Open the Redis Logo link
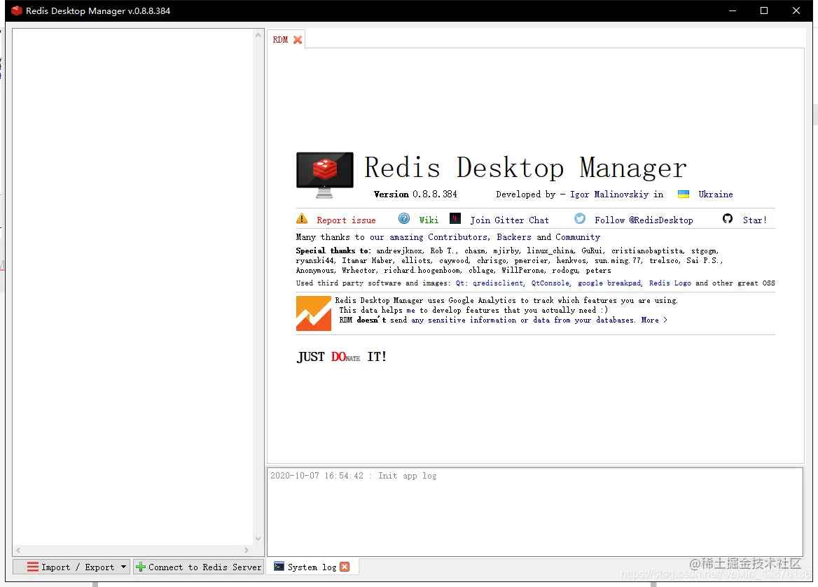 coord(670,283)
